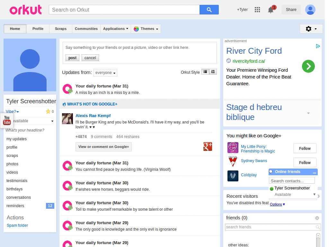Click Coldplay page thumbnail
The width and height of the screenshot is (329, 247).
(233, 176)
